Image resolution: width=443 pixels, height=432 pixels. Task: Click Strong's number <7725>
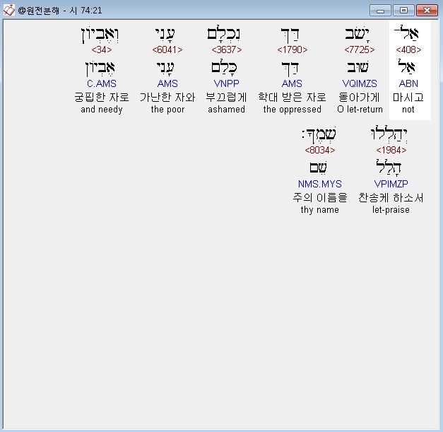click(360, 49)
